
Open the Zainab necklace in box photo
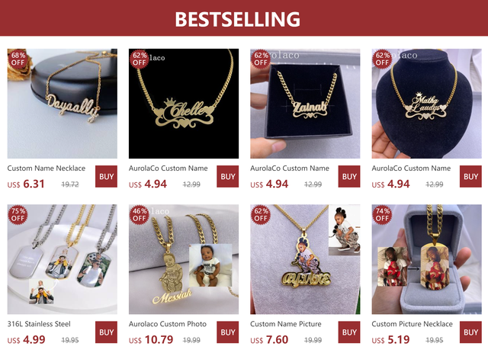pyautogui.click(x=305, y=104)
